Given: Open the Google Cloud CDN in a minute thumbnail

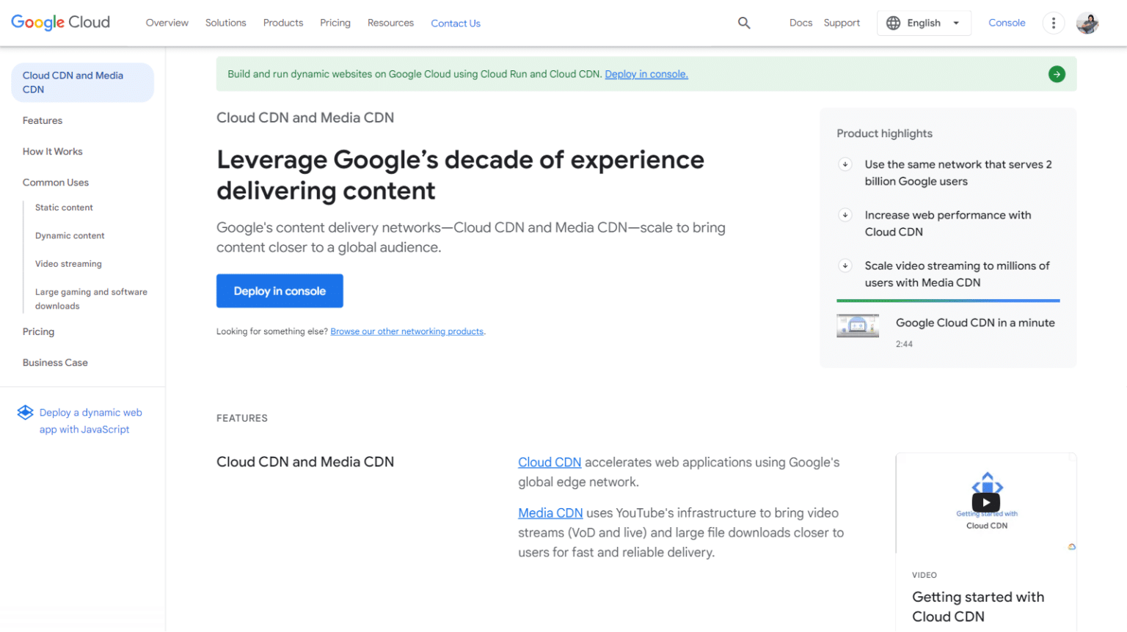Looking at the screenshot, I should point(857,326).
